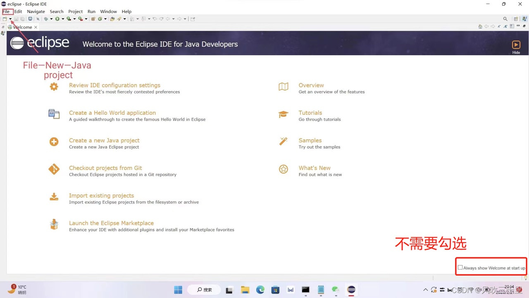Click the Next Annotation icon

(132, 19)
